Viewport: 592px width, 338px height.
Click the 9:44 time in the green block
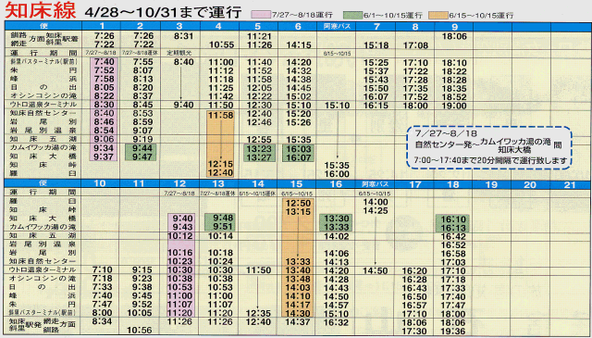click(x=140, y=148)
